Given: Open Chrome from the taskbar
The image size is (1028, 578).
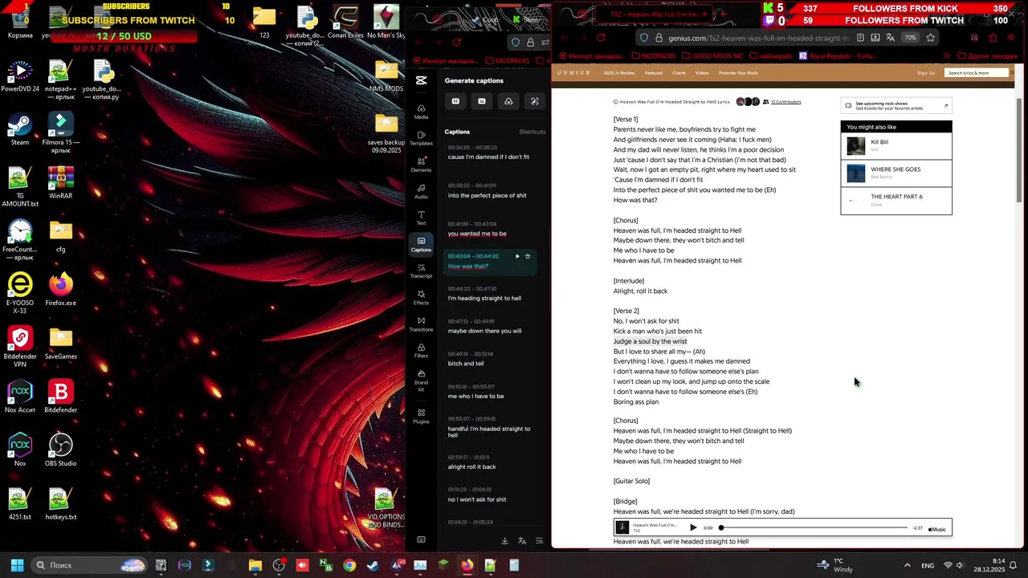Looking at the screenshot, I should (349, 565).
